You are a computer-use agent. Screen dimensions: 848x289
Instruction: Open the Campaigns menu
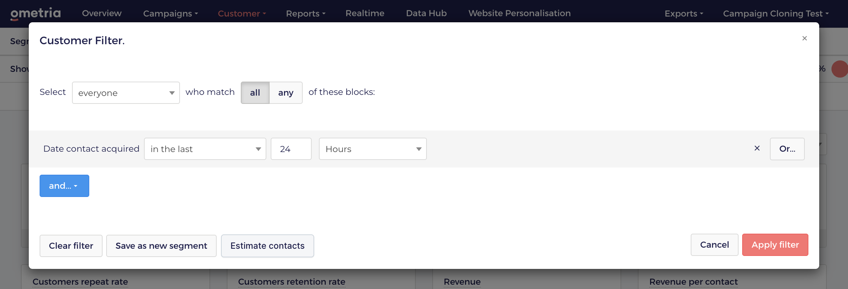171,14
